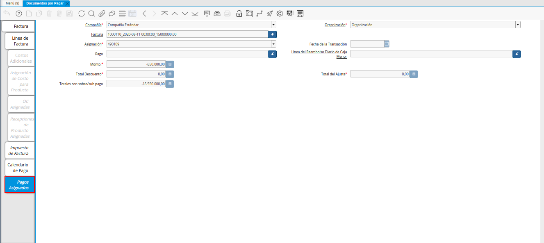Click the Línea del Reembolso lookup button
This screenshot has width=544, height=243.
coord(517,54)
